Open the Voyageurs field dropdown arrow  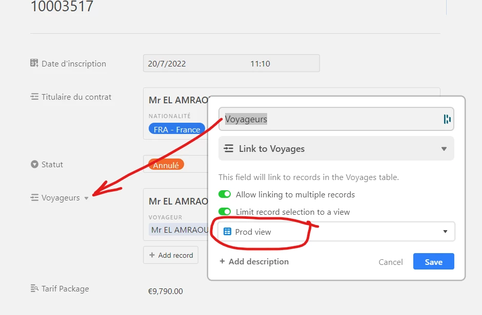point(86,198)
